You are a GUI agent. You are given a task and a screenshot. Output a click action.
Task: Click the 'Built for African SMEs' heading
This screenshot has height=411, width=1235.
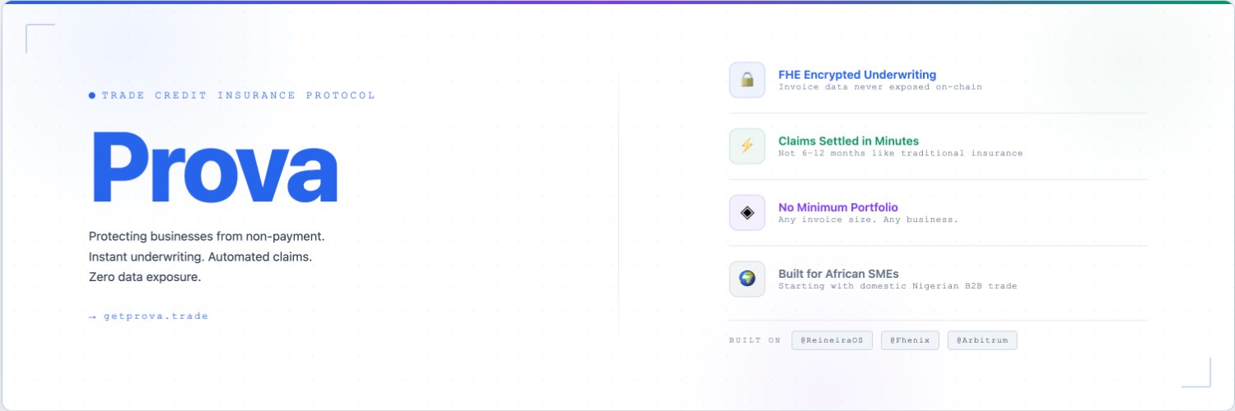coord(838,274)
